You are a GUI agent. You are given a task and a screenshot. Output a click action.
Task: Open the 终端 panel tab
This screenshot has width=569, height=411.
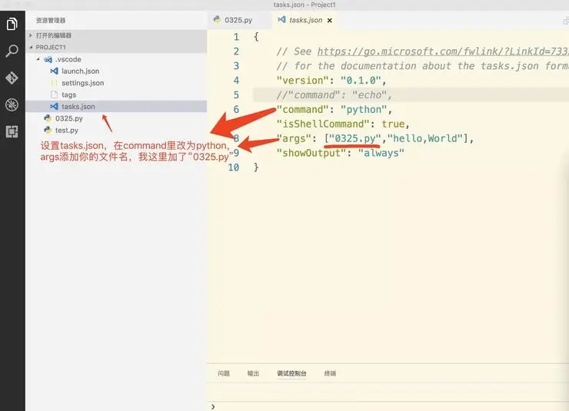[330, 373]
